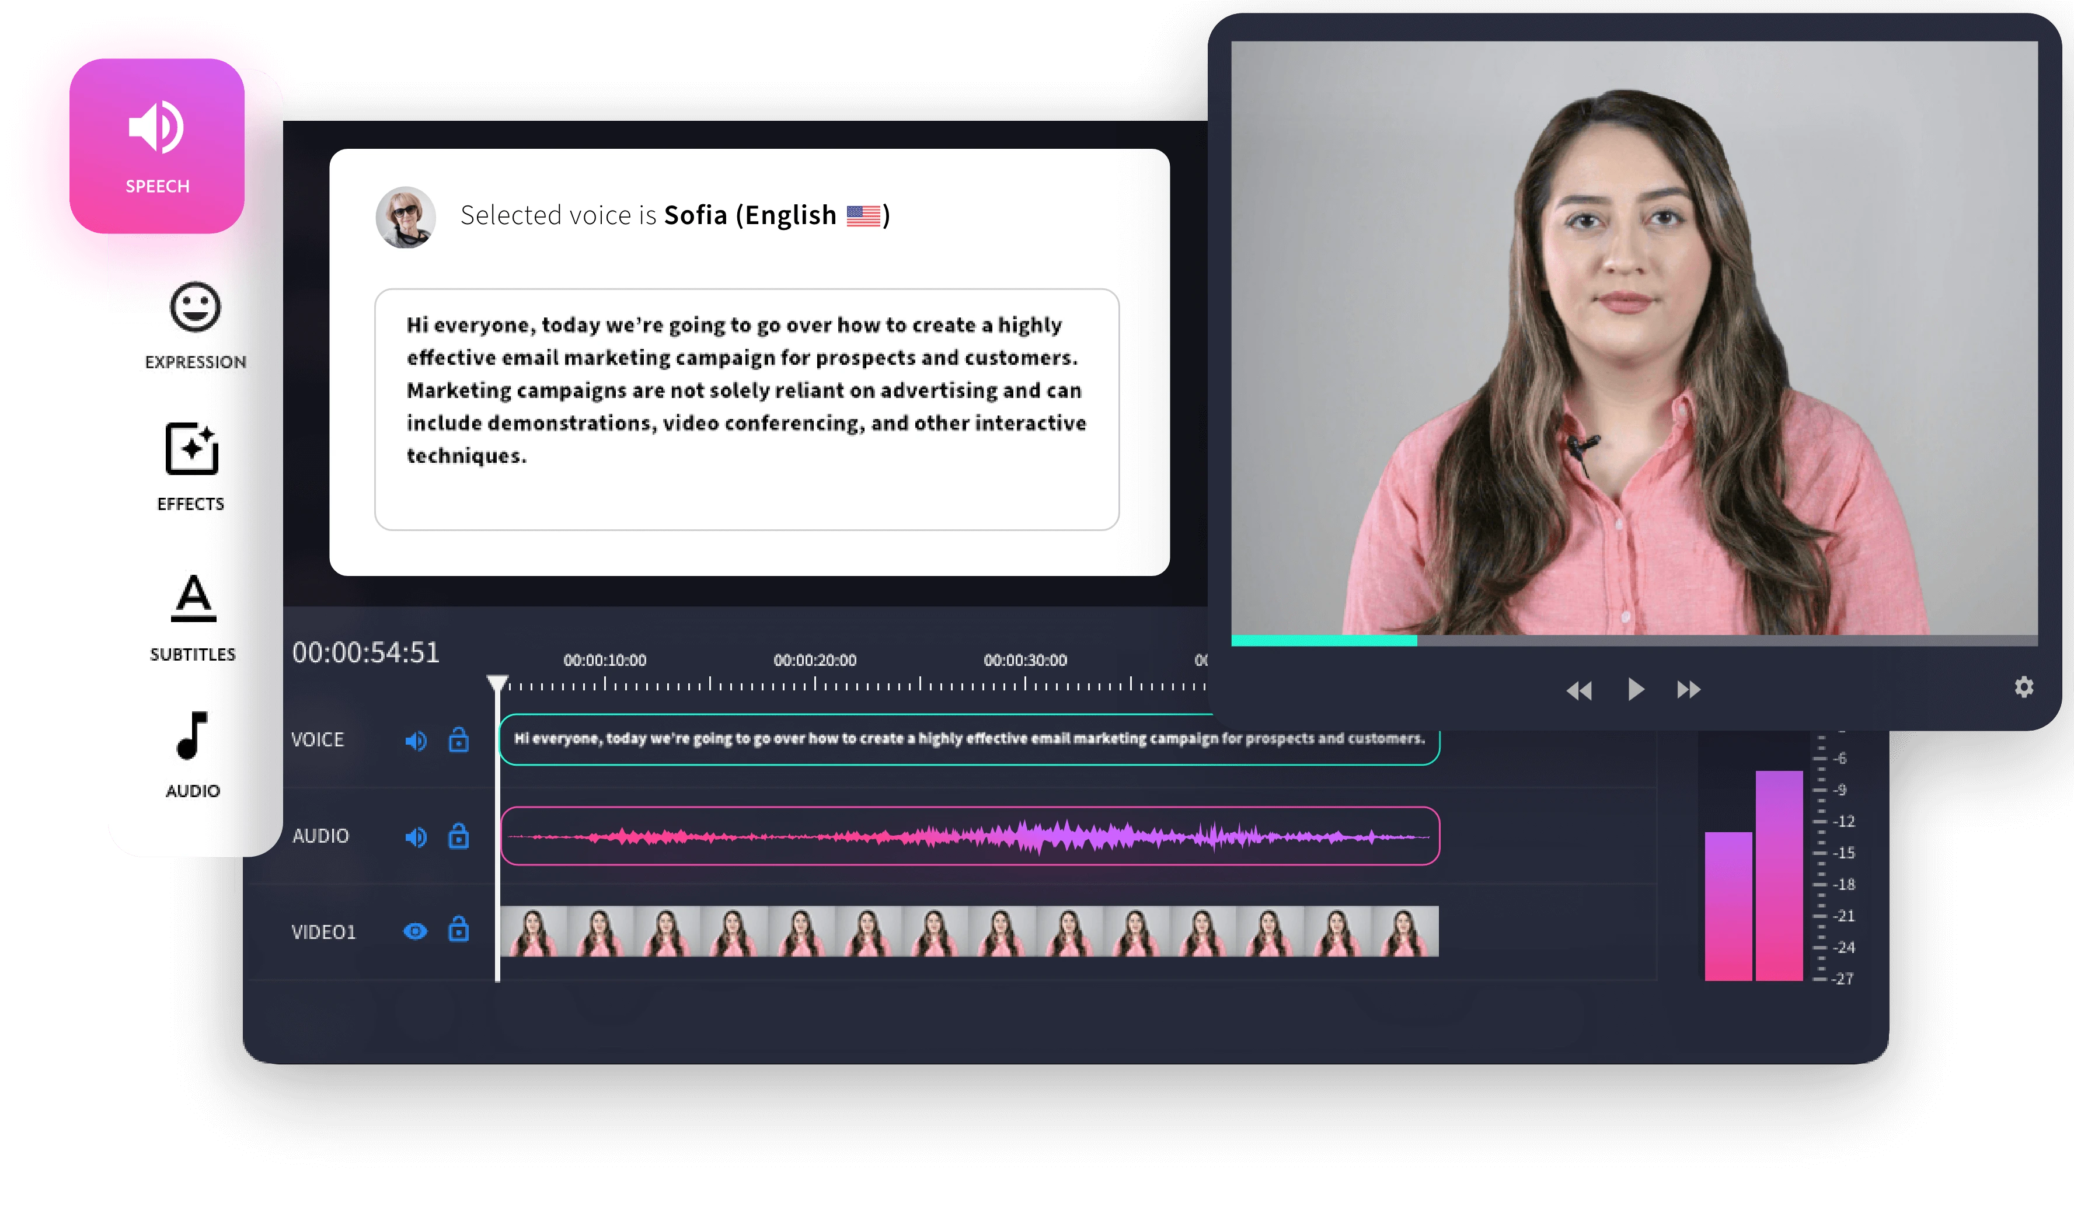Lock the VOICE track
The height and width of the screenshot is (1215, 2074).
point(459,739)
